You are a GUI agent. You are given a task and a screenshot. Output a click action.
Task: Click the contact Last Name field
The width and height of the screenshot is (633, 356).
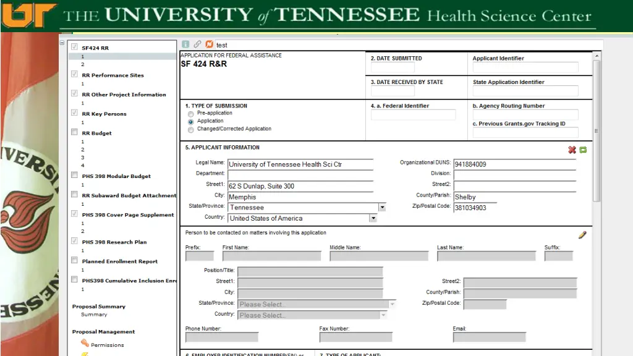pyautogui.click(x=486, y=256)
